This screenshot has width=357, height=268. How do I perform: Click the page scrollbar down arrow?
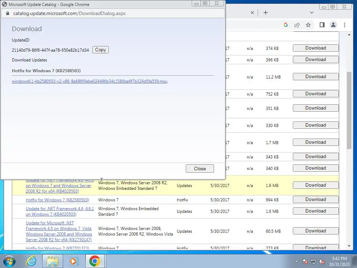click(x=349, y=246)
